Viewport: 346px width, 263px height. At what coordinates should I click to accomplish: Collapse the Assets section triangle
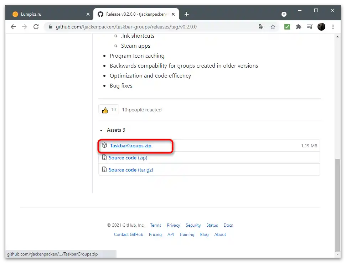pos(101,130)
